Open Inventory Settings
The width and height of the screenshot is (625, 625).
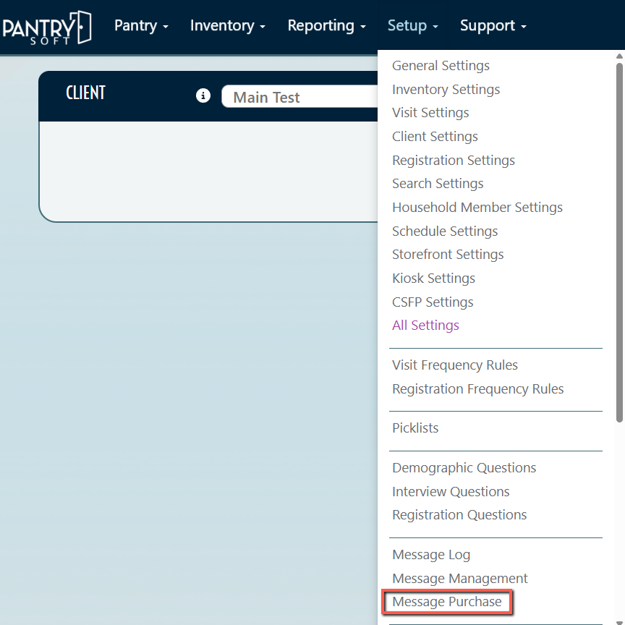[x=446, y=90]
